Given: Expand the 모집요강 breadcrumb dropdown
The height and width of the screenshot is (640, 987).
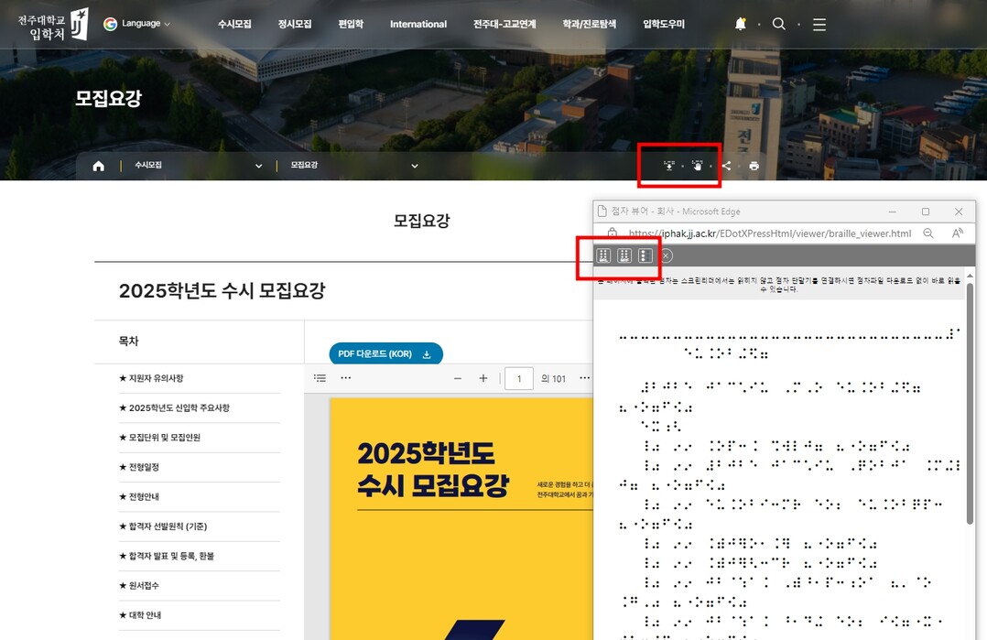Looking at the screenshot, I should [x=414, y=166].
